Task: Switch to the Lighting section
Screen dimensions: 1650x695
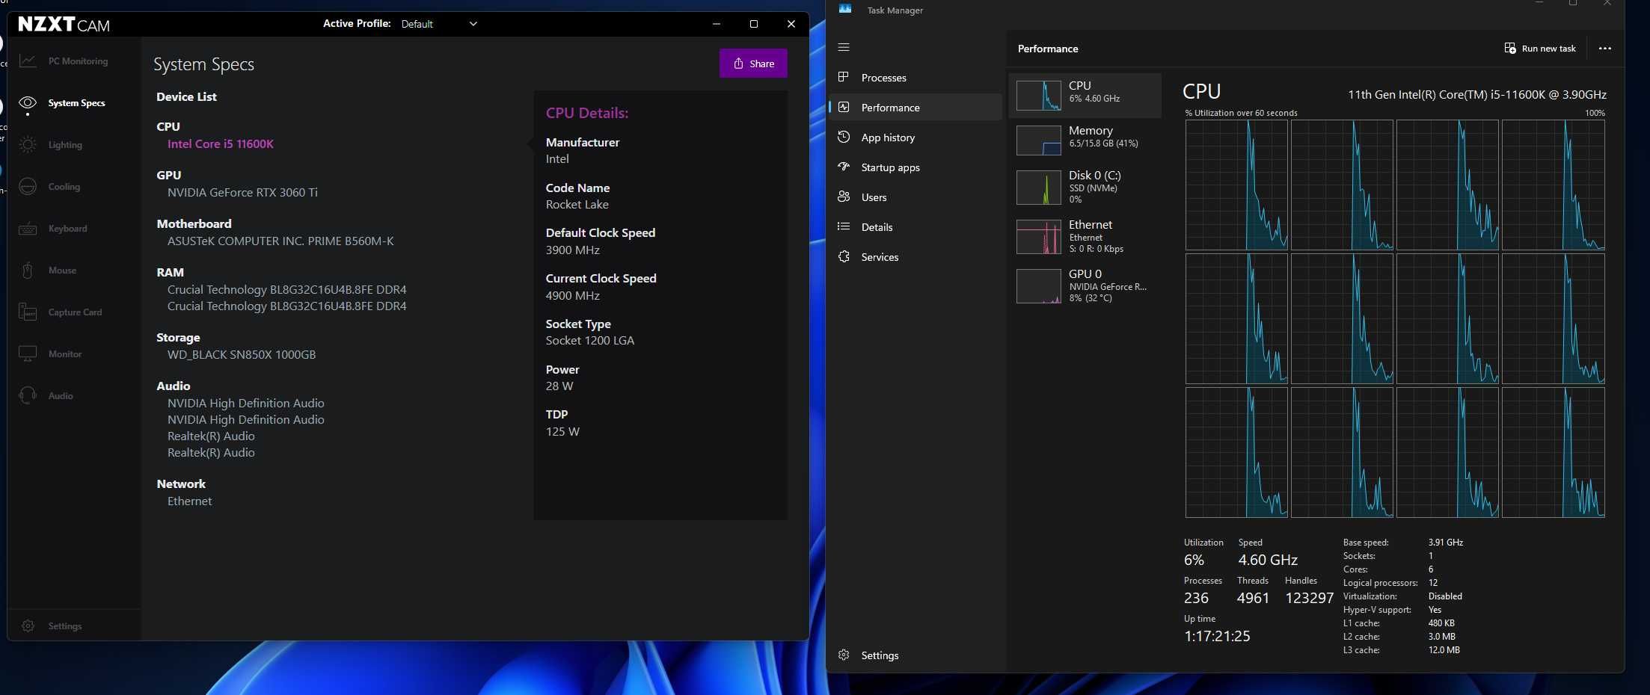Action: point(65,145)
